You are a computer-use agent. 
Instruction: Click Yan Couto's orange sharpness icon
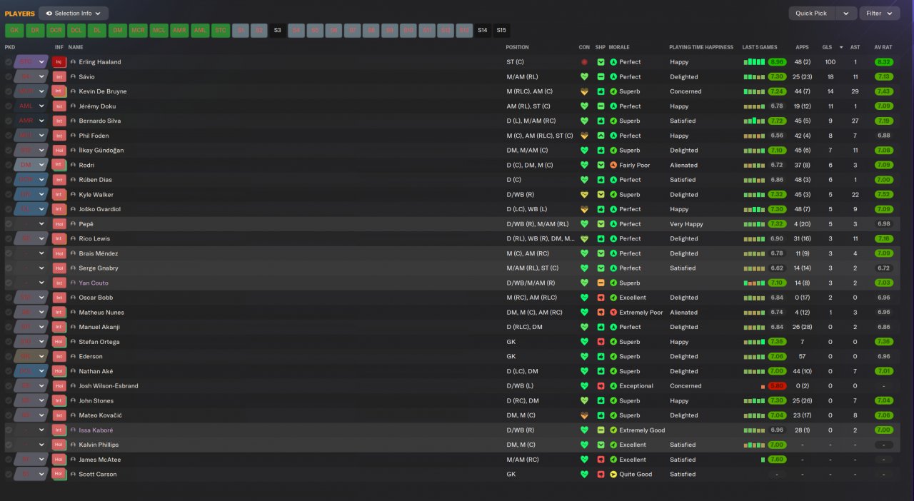pyautogui.click(x=601, y=283)
